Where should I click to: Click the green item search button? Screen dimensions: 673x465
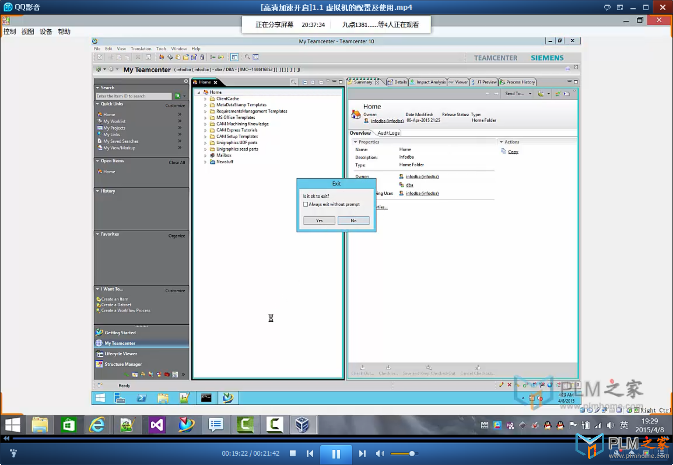pos(178,96)
